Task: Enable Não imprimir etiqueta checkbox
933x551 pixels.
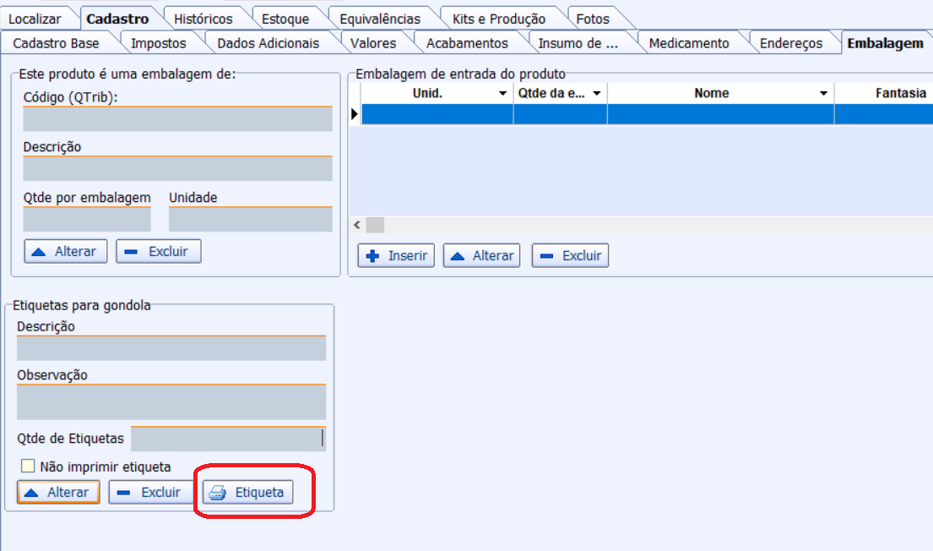Action: [29, 466]
